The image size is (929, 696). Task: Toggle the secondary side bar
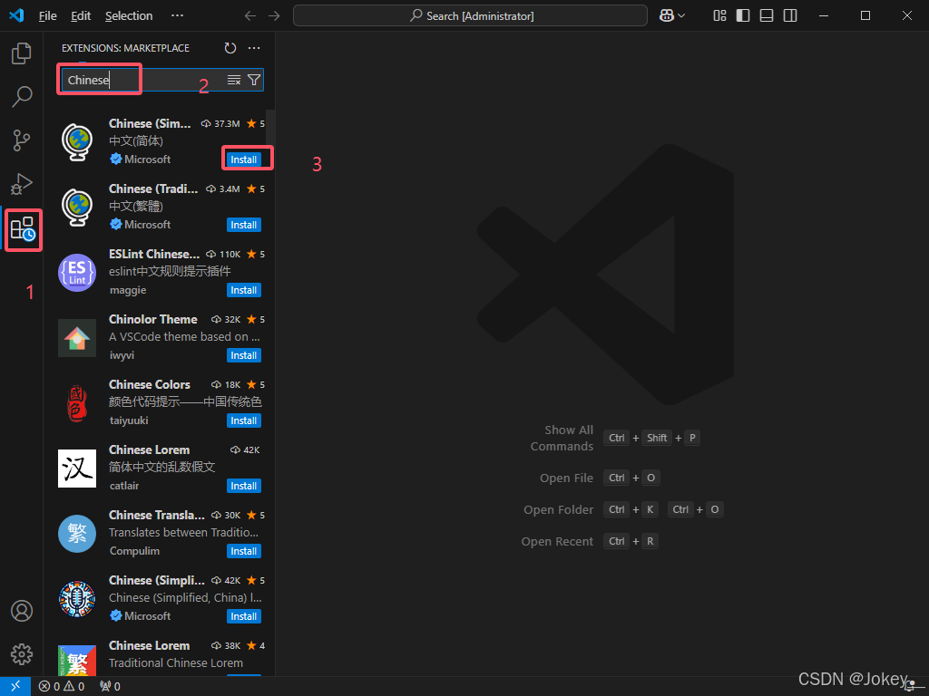click(790, 16)
